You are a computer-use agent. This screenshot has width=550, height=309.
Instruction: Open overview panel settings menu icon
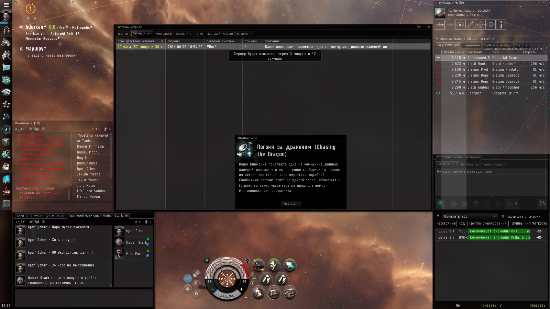437,39
